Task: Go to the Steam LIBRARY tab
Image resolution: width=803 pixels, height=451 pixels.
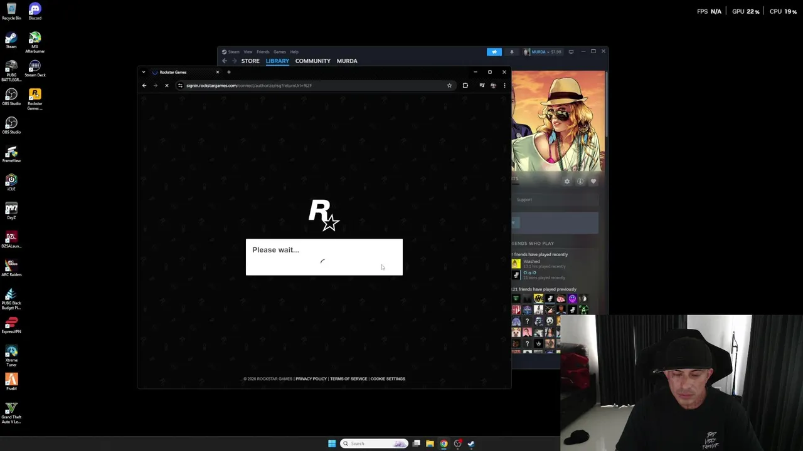Action: coord(277,61)
